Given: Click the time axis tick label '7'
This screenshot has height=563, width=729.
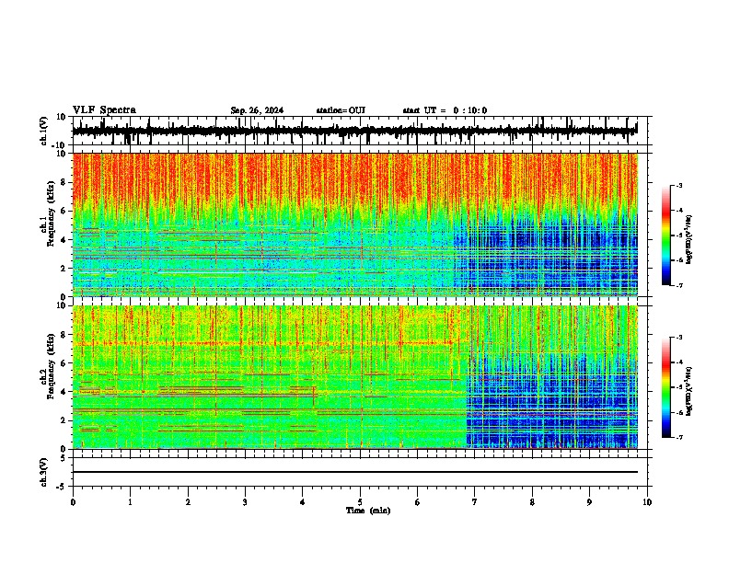Looking at the screenshot, I should 475,502.
